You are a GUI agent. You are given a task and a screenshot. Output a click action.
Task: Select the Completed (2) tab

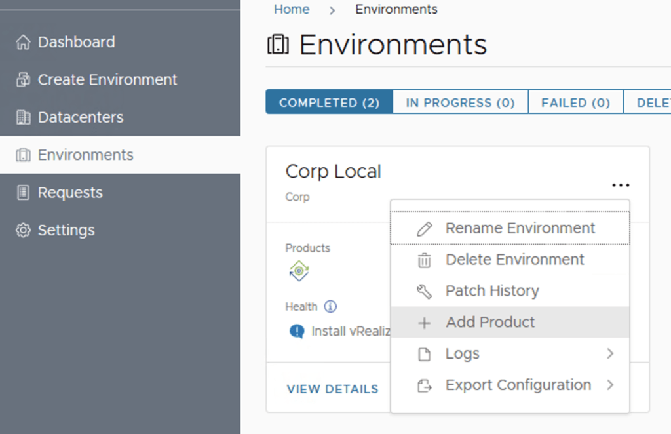click(329, 103)
